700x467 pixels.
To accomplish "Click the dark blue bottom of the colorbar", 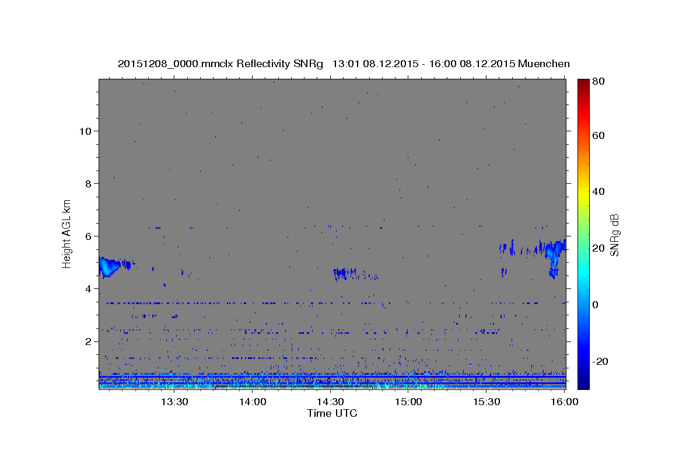I will click(x=583, y=382).
